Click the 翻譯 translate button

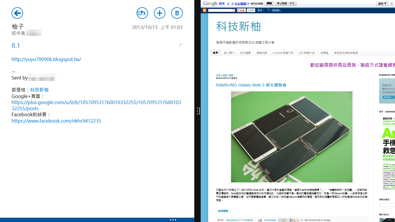tap(269, 3)
